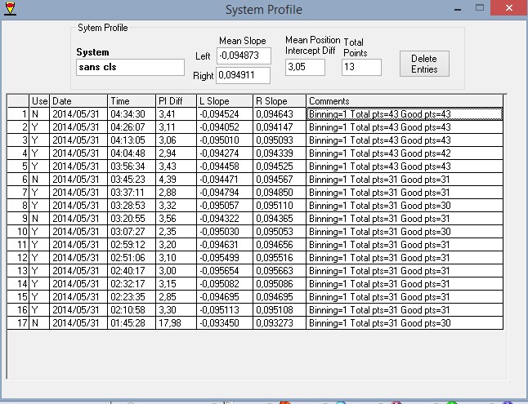Select the Mean Slope Left field
Image resolution: width=528 pixels, height=404 pixels.
(x=244, y=55)
